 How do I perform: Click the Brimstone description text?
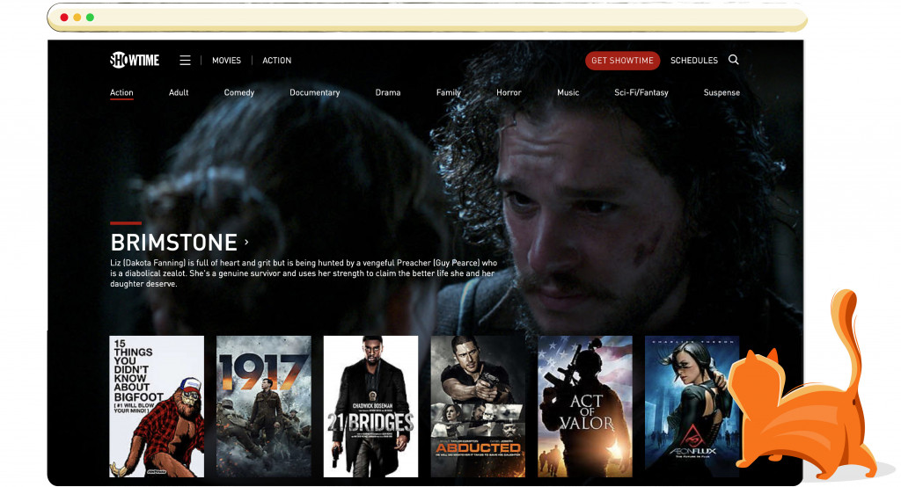(x=304, y=273)
